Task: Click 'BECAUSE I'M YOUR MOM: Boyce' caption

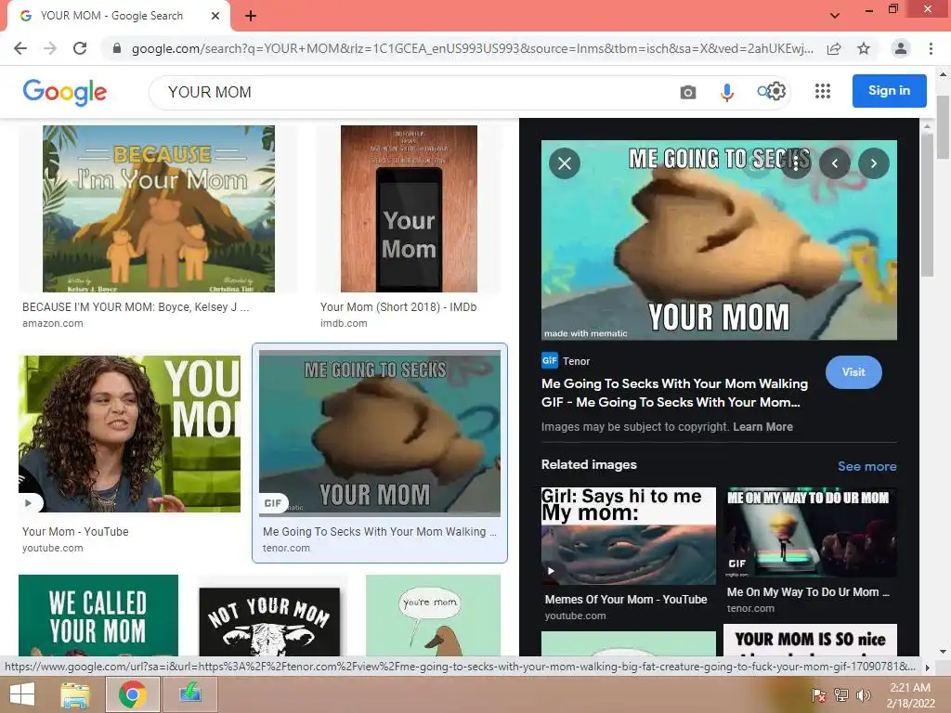Action: [136, 306]
